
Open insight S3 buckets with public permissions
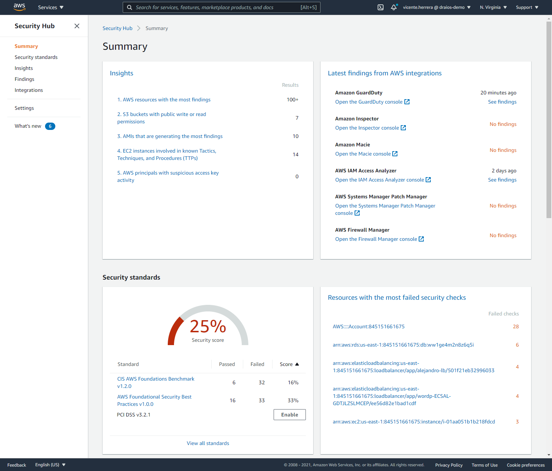tap(162, 118)
